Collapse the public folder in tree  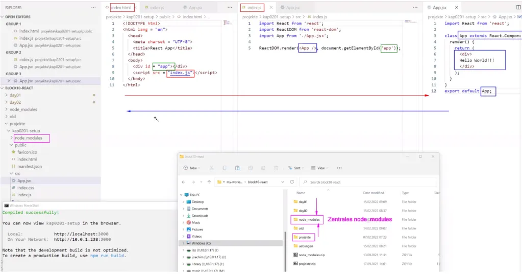click(11, 145)
